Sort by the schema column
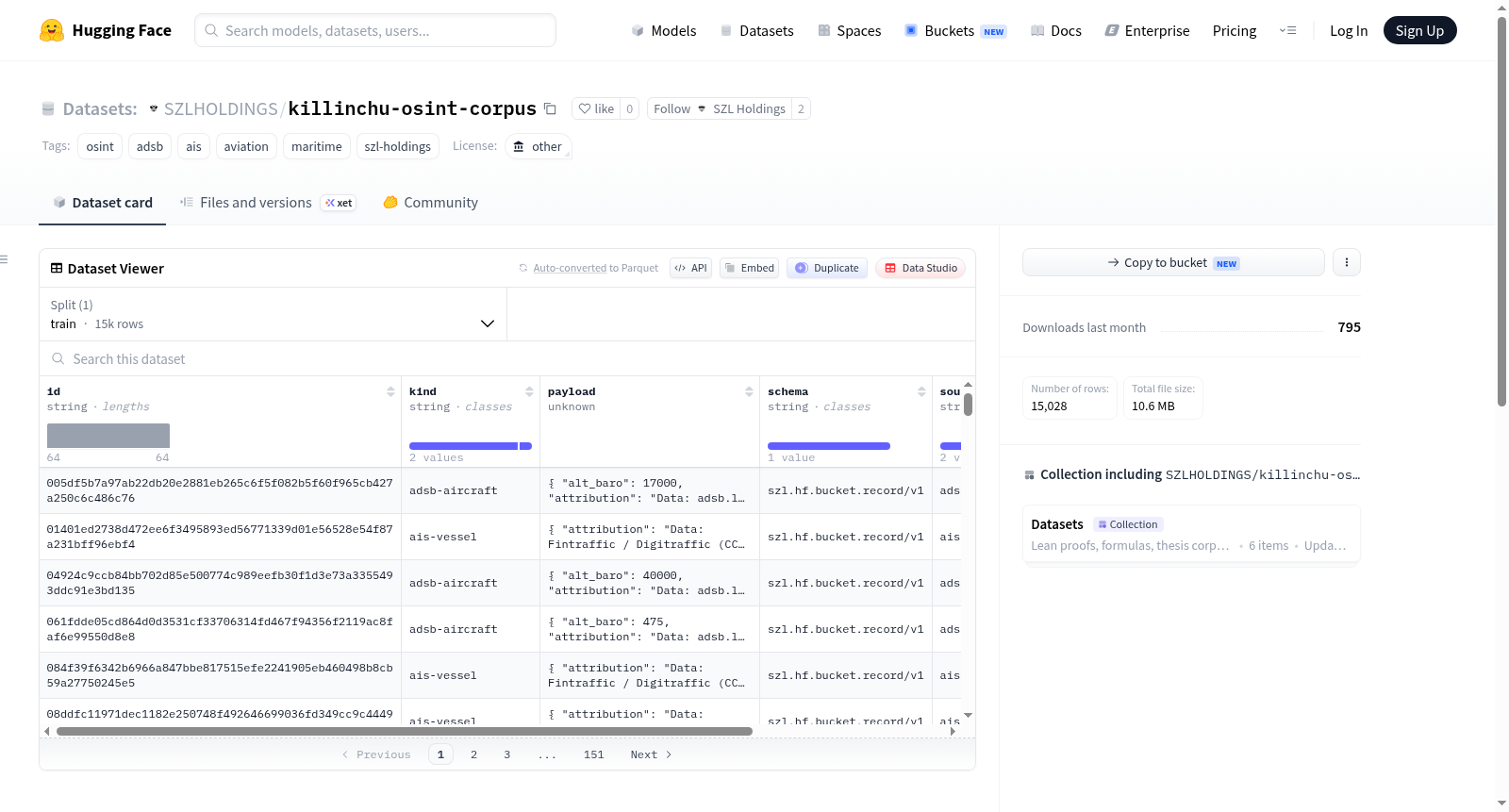The width and height of the screenshot is (1509, 812). (921, 391)
